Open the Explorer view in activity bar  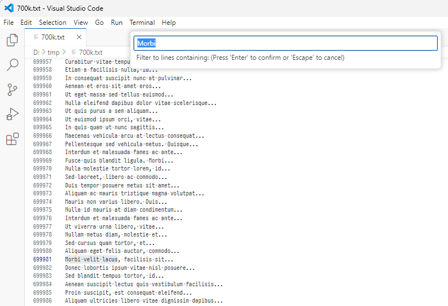pyautogui.click(x=12, y=40)
